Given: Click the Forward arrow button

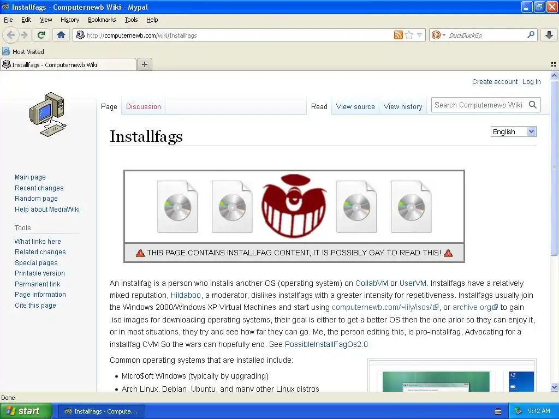Looking at the screenshot, I should (x=25, y=35).
